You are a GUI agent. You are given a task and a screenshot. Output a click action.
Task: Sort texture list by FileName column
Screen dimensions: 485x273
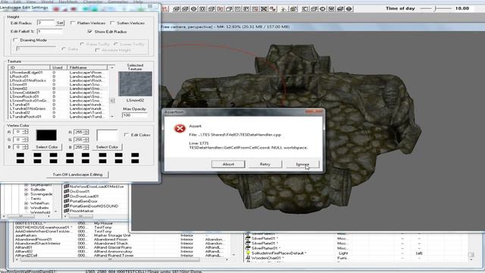click(x=88, y=67)
